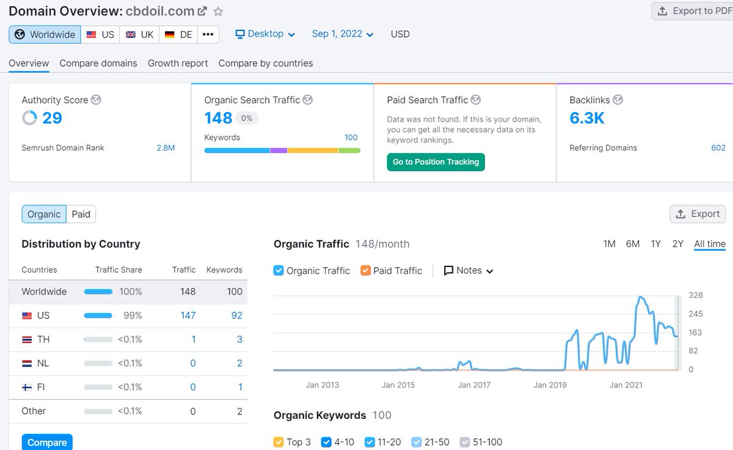Toggle 4-10 keywords checkbox

coord(326,441)
